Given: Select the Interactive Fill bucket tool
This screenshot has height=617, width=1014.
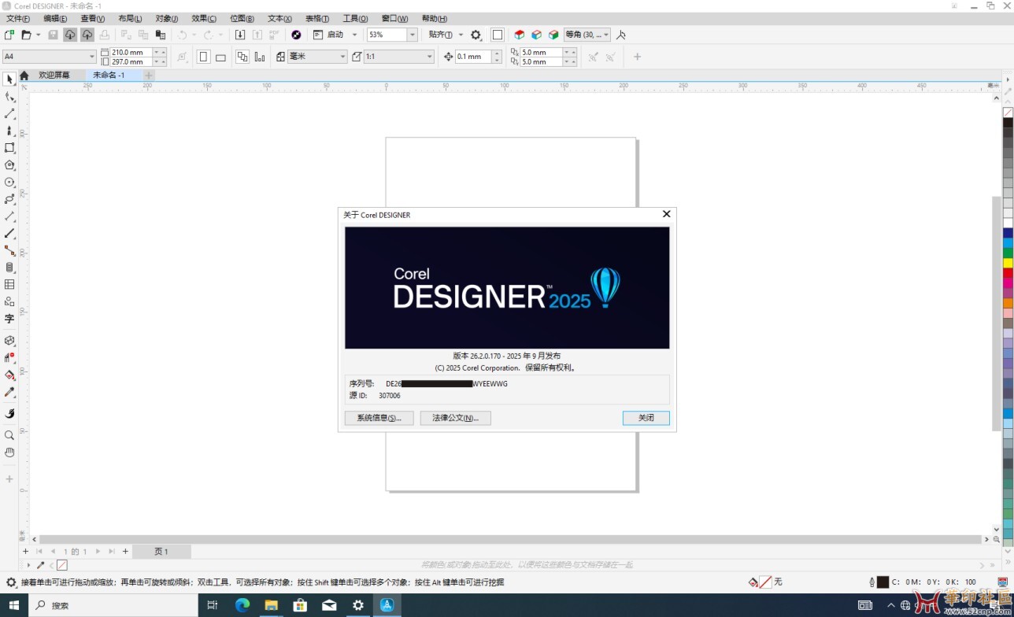Looking at the screenshot, I should click(x=9, y=375).
